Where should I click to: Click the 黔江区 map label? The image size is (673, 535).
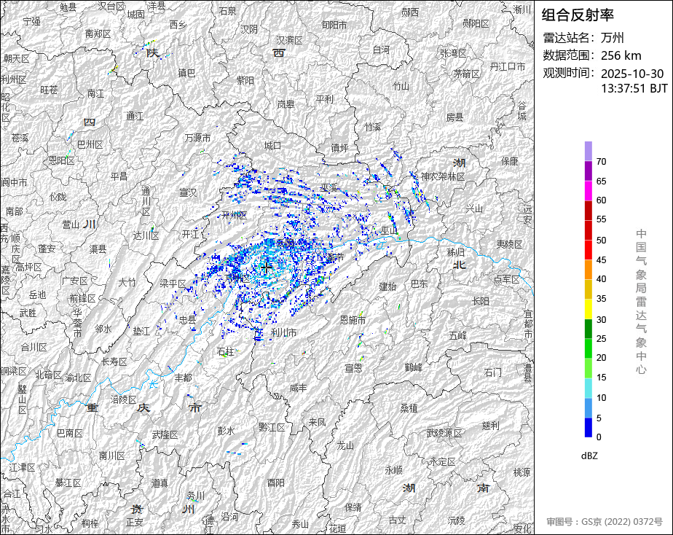tap(272, 427)
